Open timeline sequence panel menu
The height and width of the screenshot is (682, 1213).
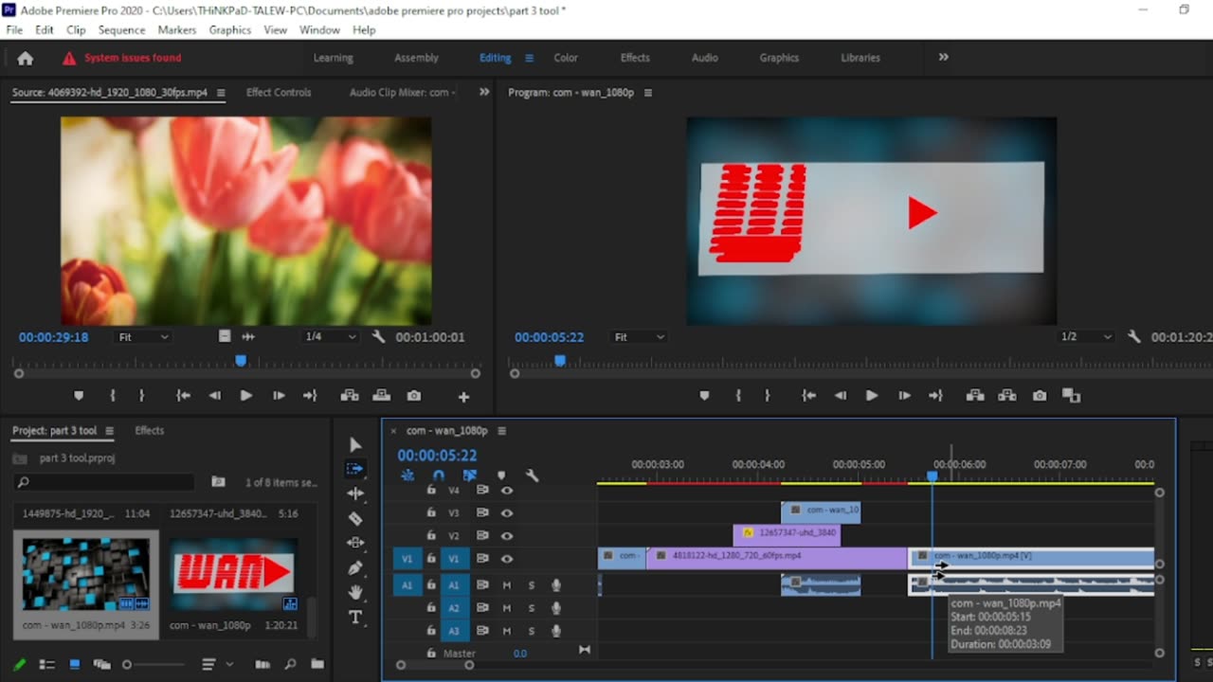pos(501,431)
